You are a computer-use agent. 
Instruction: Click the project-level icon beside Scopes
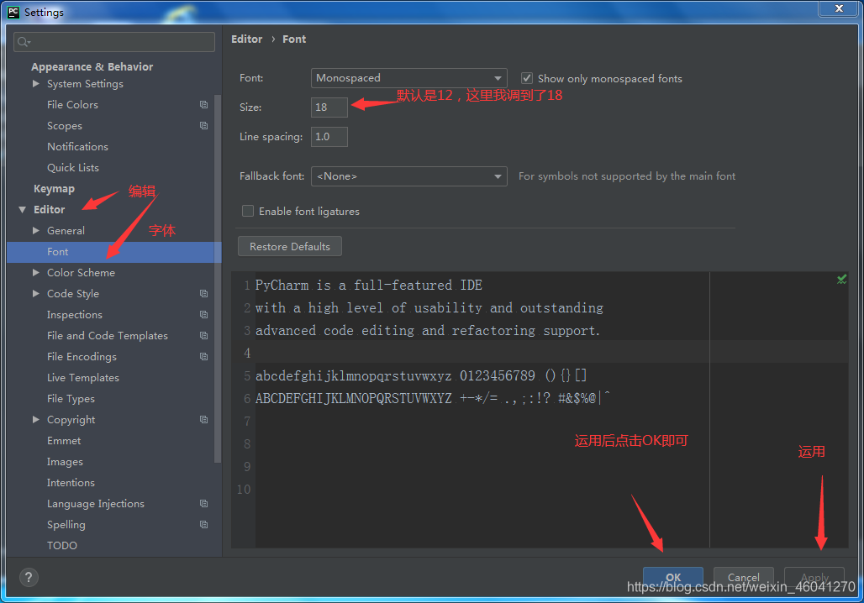(204, 126)
